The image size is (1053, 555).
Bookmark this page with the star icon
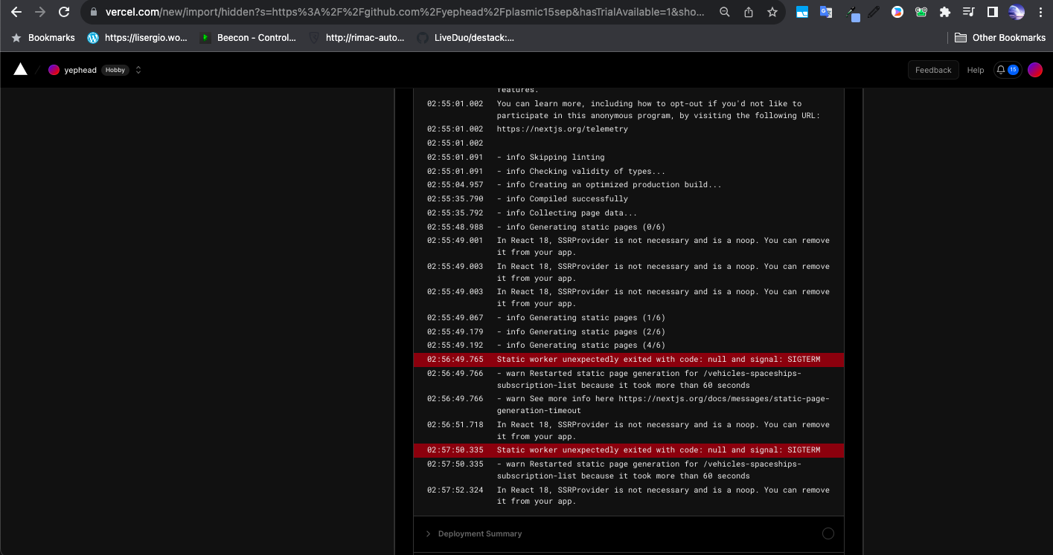tap(772, 12)
